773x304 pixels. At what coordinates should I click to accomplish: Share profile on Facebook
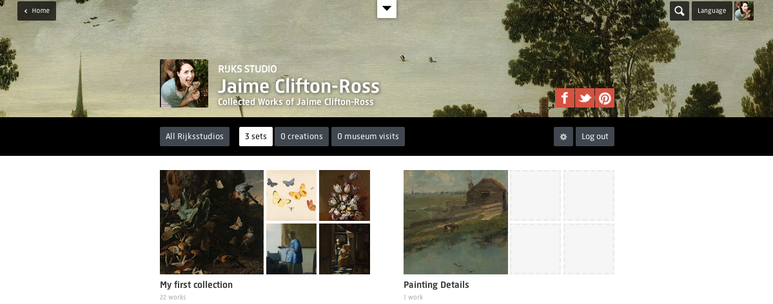click(x=564, y=98)
